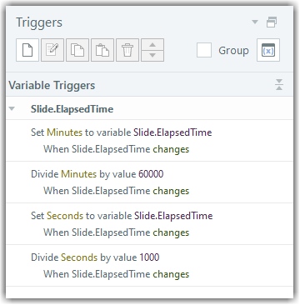Click the 60000 value link
The image size is (300, 305).
pyautogui.click(x=151, y=174)
